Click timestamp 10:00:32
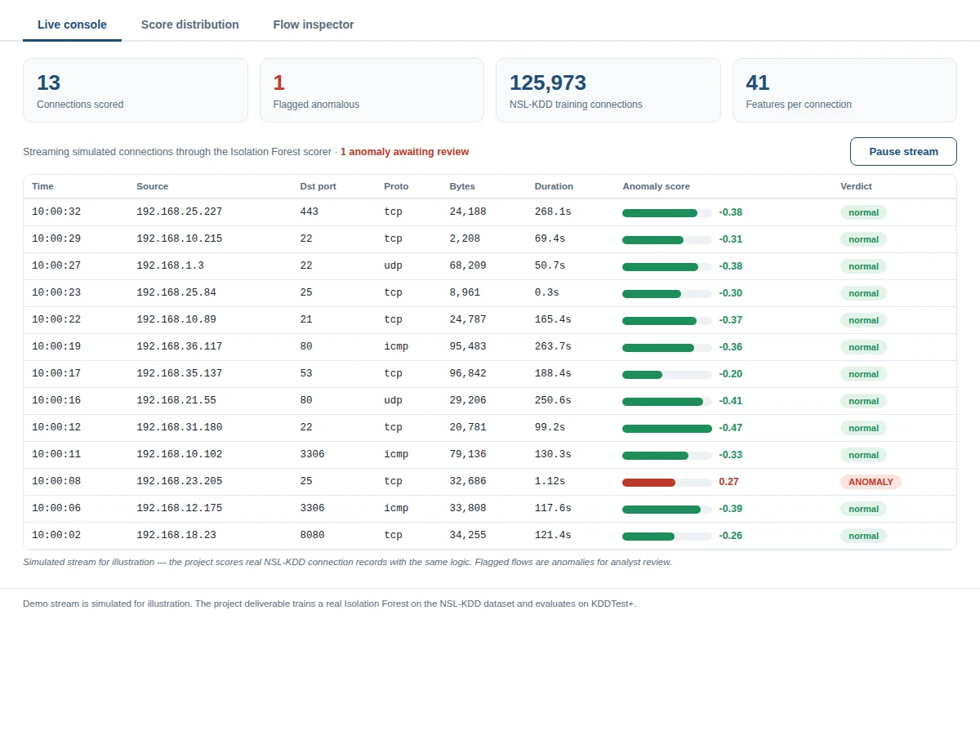 [56, 212]
